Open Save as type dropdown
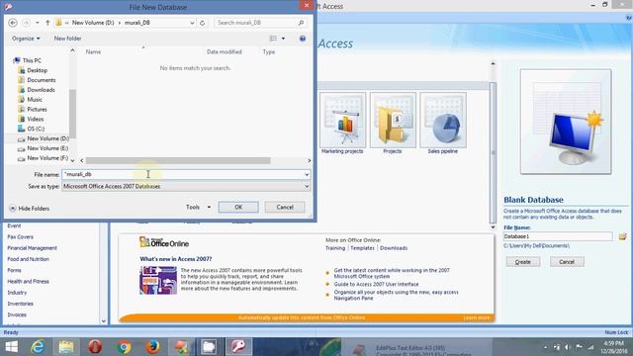Image resolution: width=633 pixels, height=356 pixels. [186, 186]
